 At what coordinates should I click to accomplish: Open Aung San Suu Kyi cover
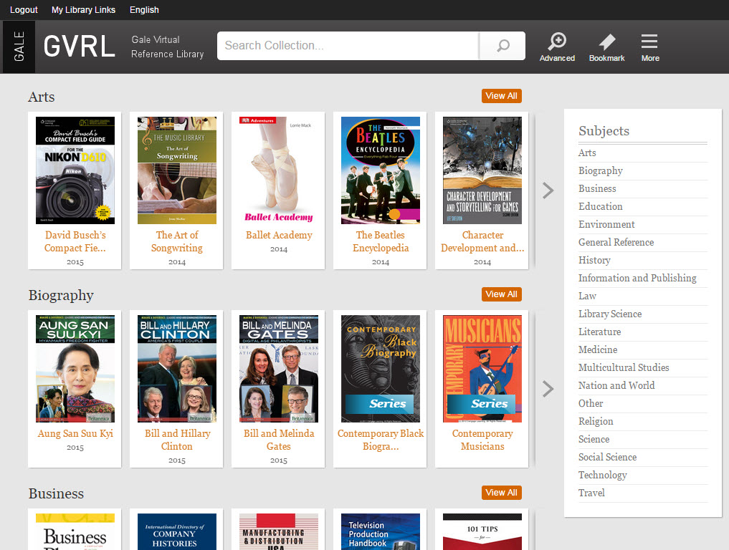[x=75, y=369]
